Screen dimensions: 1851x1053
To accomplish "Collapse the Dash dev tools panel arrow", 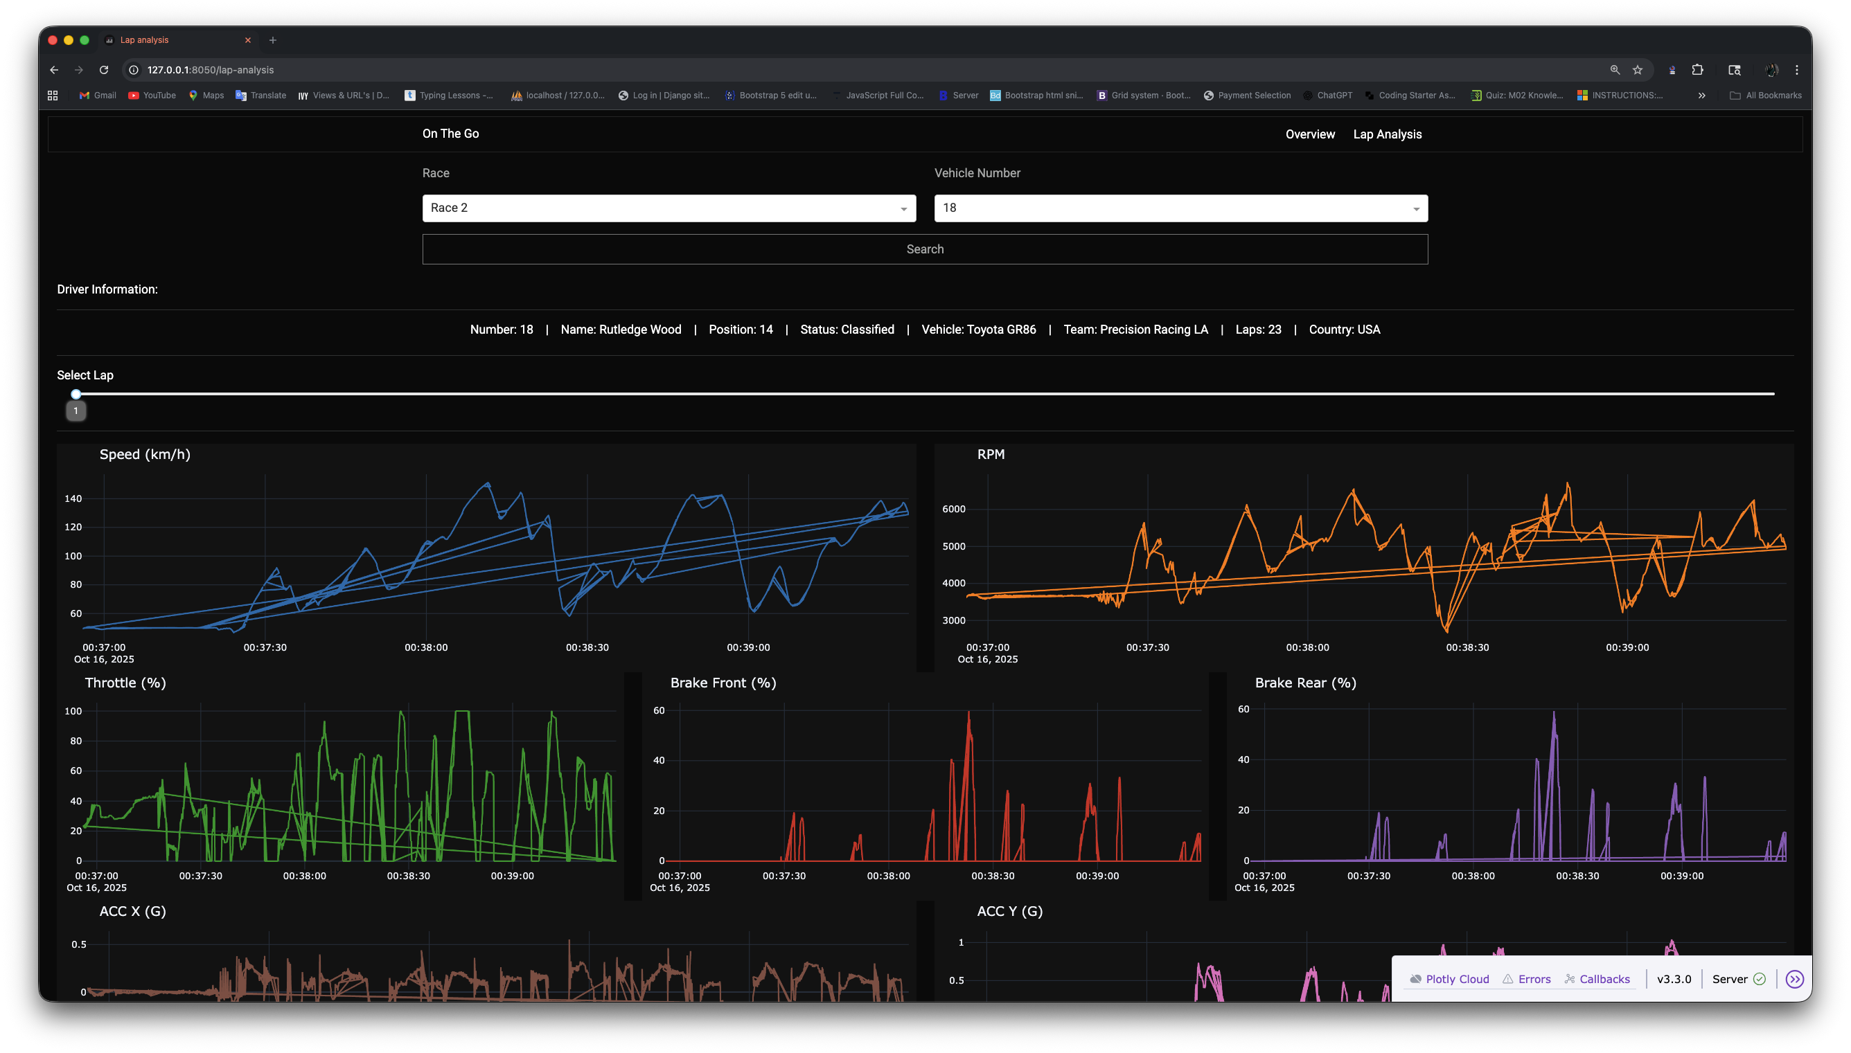I will click(x=1795, y=979).
